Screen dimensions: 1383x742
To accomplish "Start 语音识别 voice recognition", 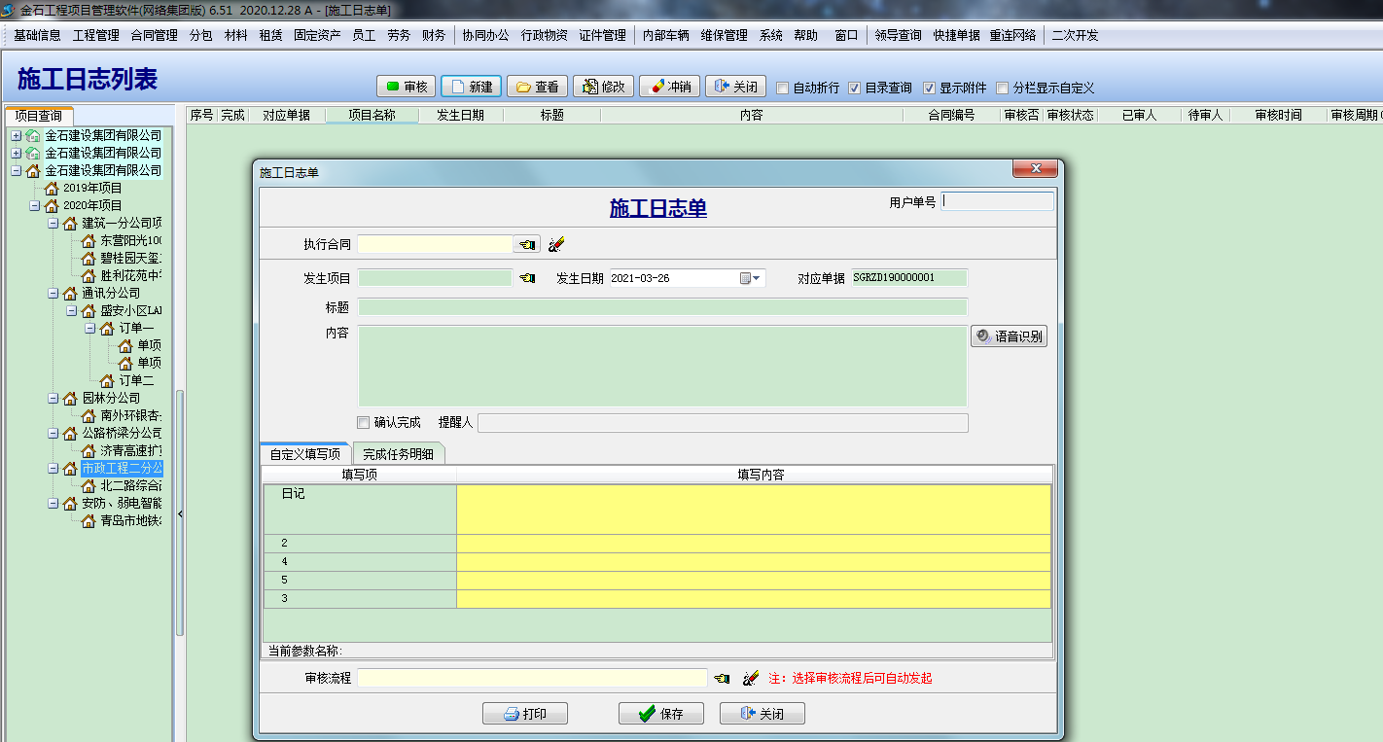I will [1009, 336].
